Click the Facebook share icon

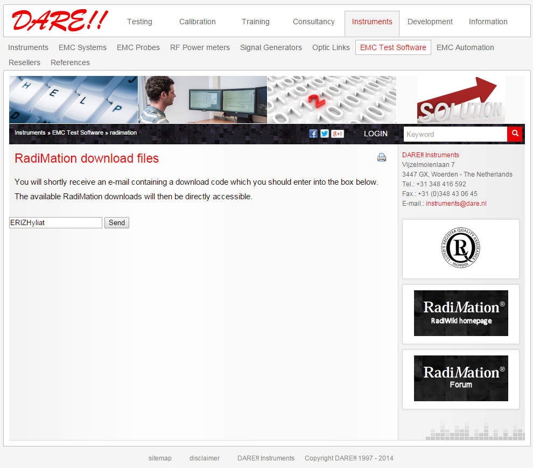pos(313,134)
